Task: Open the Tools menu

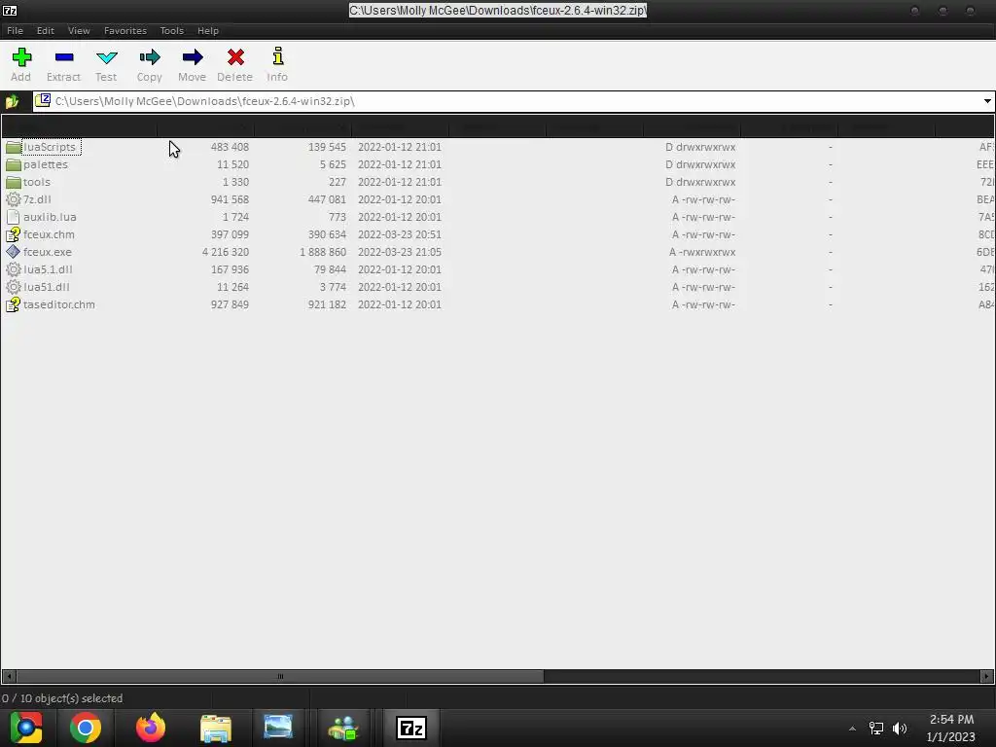Action: 171,30
